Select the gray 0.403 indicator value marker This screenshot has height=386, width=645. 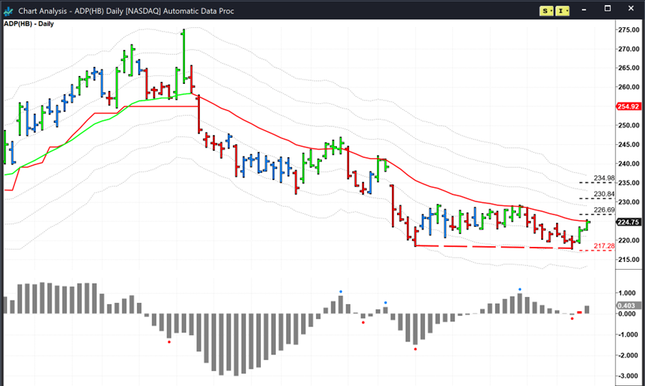pos(626,306)
